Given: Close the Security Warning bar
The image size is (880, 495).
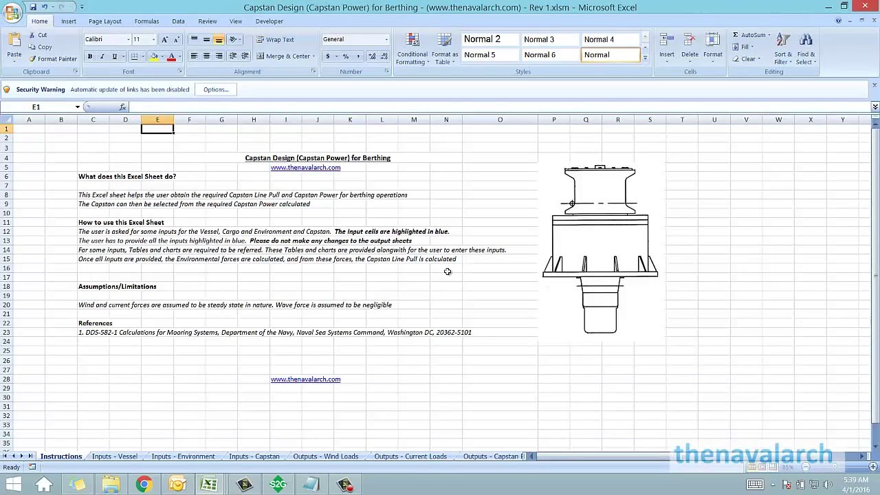Looking at the screenshot, I should [874, 86].
